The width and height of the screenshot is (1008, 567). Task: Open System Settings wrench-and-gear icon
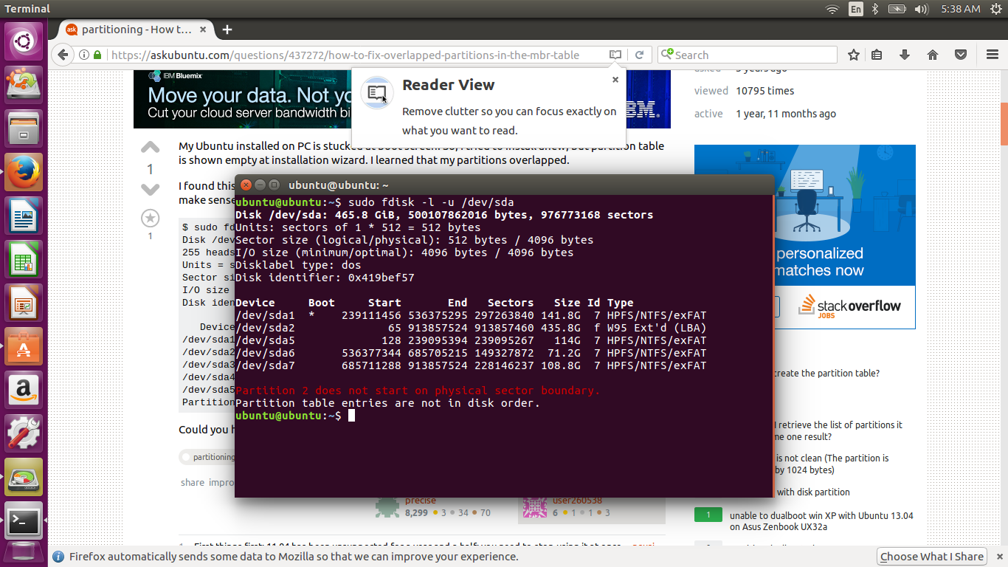24,433
